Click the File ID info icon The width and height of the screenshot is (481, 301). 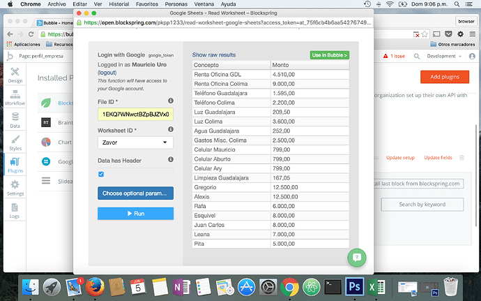[x=171, y=101]
